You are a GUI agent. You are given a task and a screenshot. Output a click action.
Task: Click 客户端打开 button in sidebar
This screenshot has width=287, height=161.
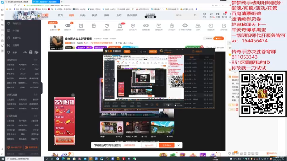[x=14, y=147]
